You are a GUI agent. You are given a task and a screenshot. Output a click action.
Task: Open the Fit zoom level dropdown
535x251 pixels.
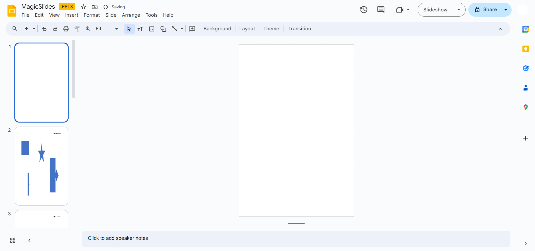click(x=107, y=29)
